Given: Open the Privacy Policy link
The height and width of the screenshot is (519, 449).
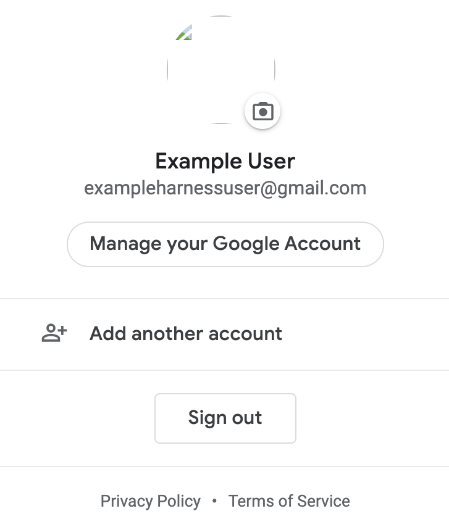Looking at the screenshot, I should 150,501.
